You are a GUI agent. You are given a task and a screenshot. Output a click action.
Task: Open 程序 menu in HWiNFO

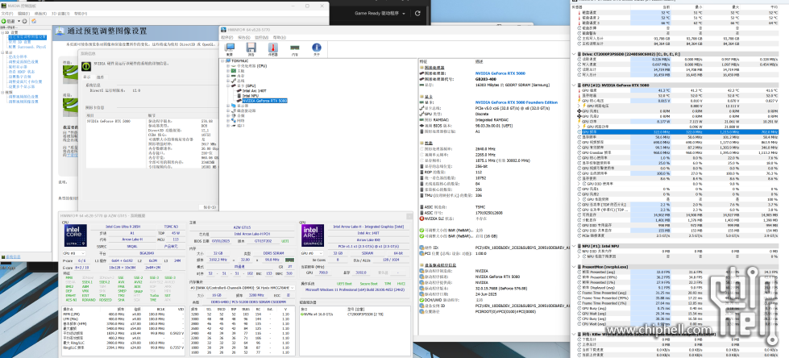coord(226,37)
